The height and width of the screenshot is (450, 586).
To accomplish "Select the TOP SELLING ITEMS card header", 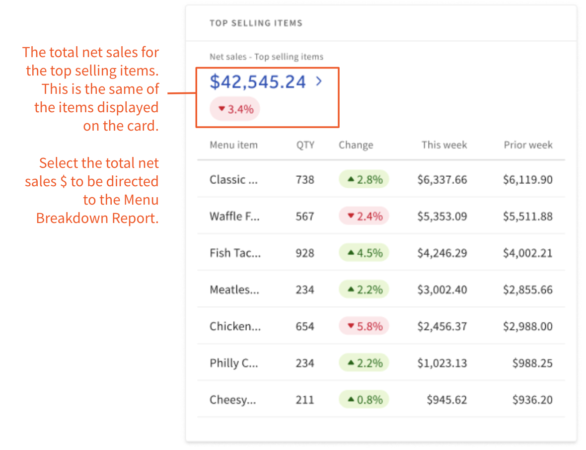I will click(x=256, y=23).
